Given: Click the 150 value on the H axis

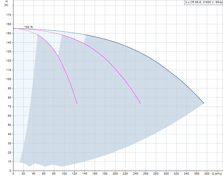Looking at the screenshot, I should [x=9, y=33].
